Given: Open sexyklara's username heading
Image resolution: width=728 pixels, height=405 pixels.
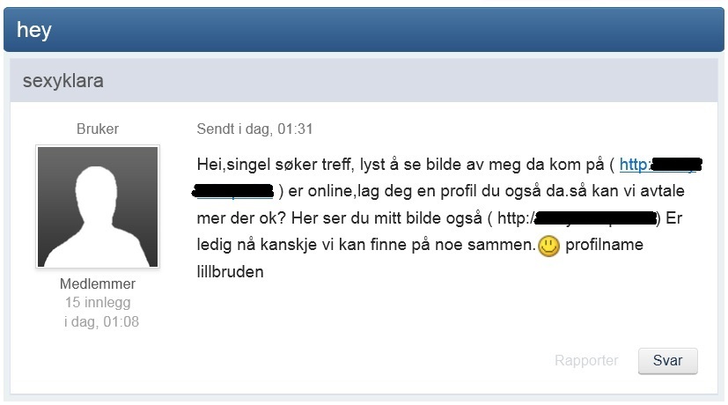Looking at the screenshot, I should [x=63, y=81].
